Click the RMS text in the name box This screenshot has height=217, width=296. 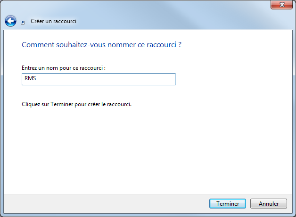point(30,79)
